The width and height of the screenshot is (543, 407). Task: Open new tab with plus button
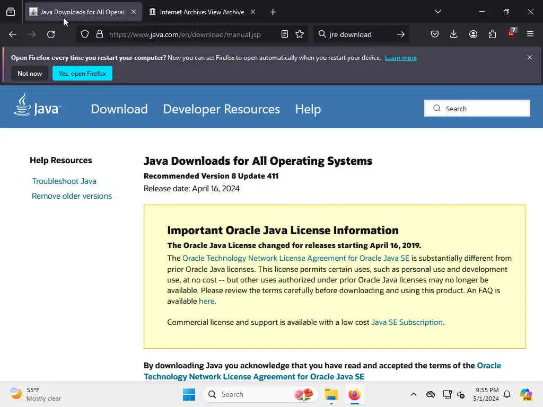pyautogui.click(x=273, y=12)
